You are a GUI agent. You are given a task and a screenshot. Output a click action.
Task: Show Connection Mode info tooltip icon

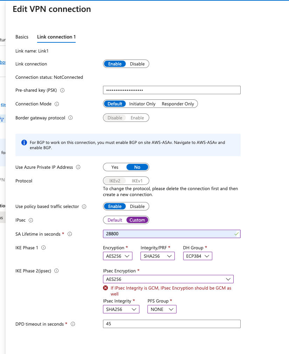tap(57, 104)
